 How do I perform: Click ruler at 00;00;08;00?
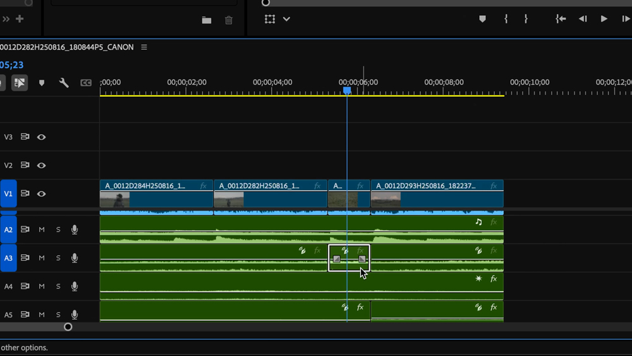[444, 82]
